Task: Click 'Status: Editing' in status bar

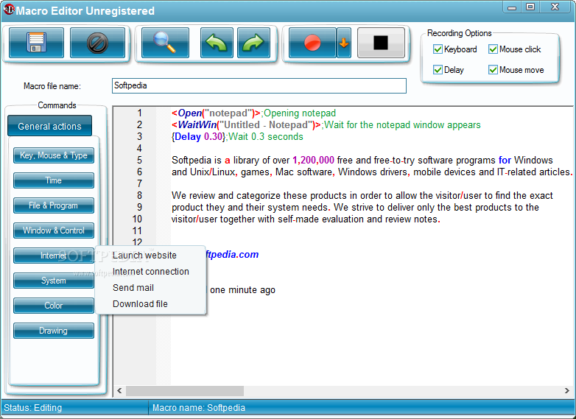Action: tap(32, 408)
